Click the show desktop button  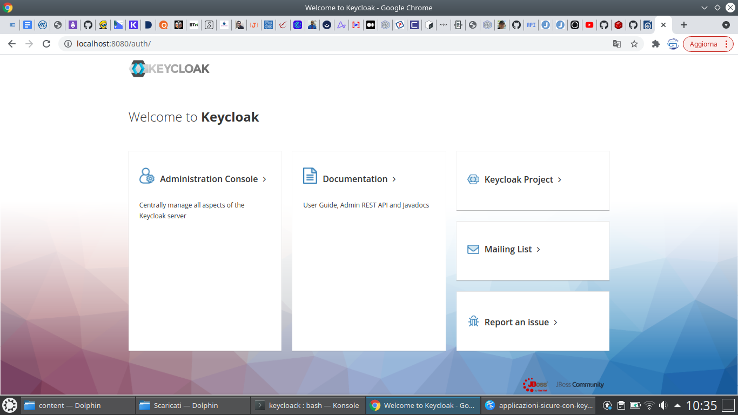point(729,405)
